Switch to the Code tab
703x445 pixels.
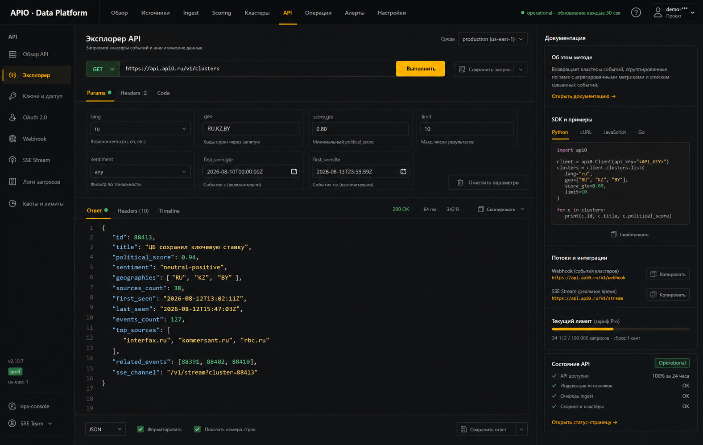click(163, 93)
